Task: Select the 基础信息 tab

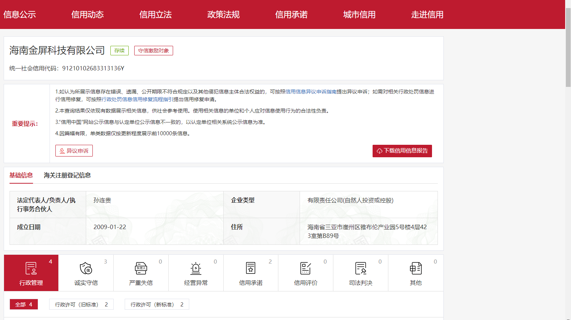Action: coord(21,175)
